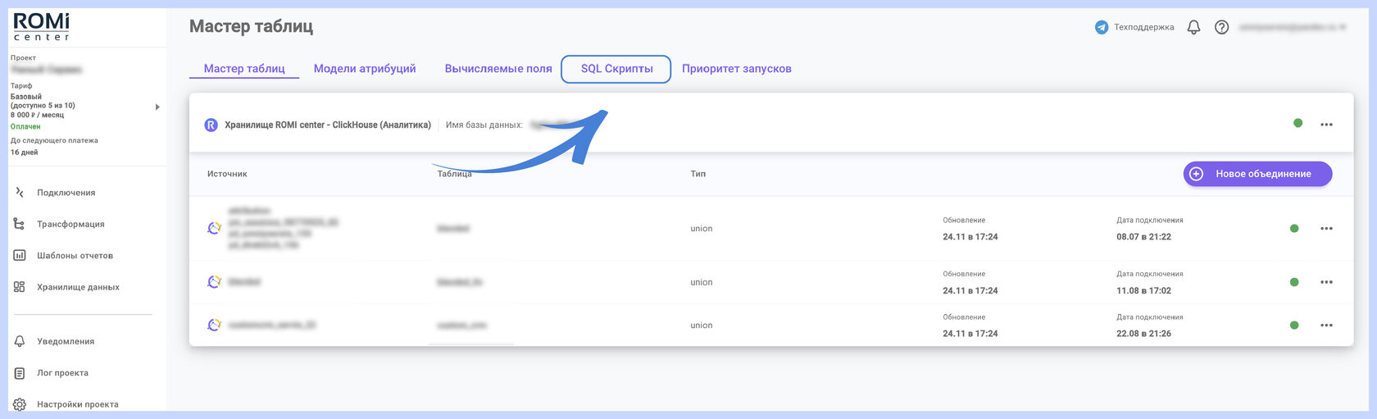This screenshot has height=419, width=1377.
Task: Click the ROMI storage R badge icon
Action: click(211, 125)
